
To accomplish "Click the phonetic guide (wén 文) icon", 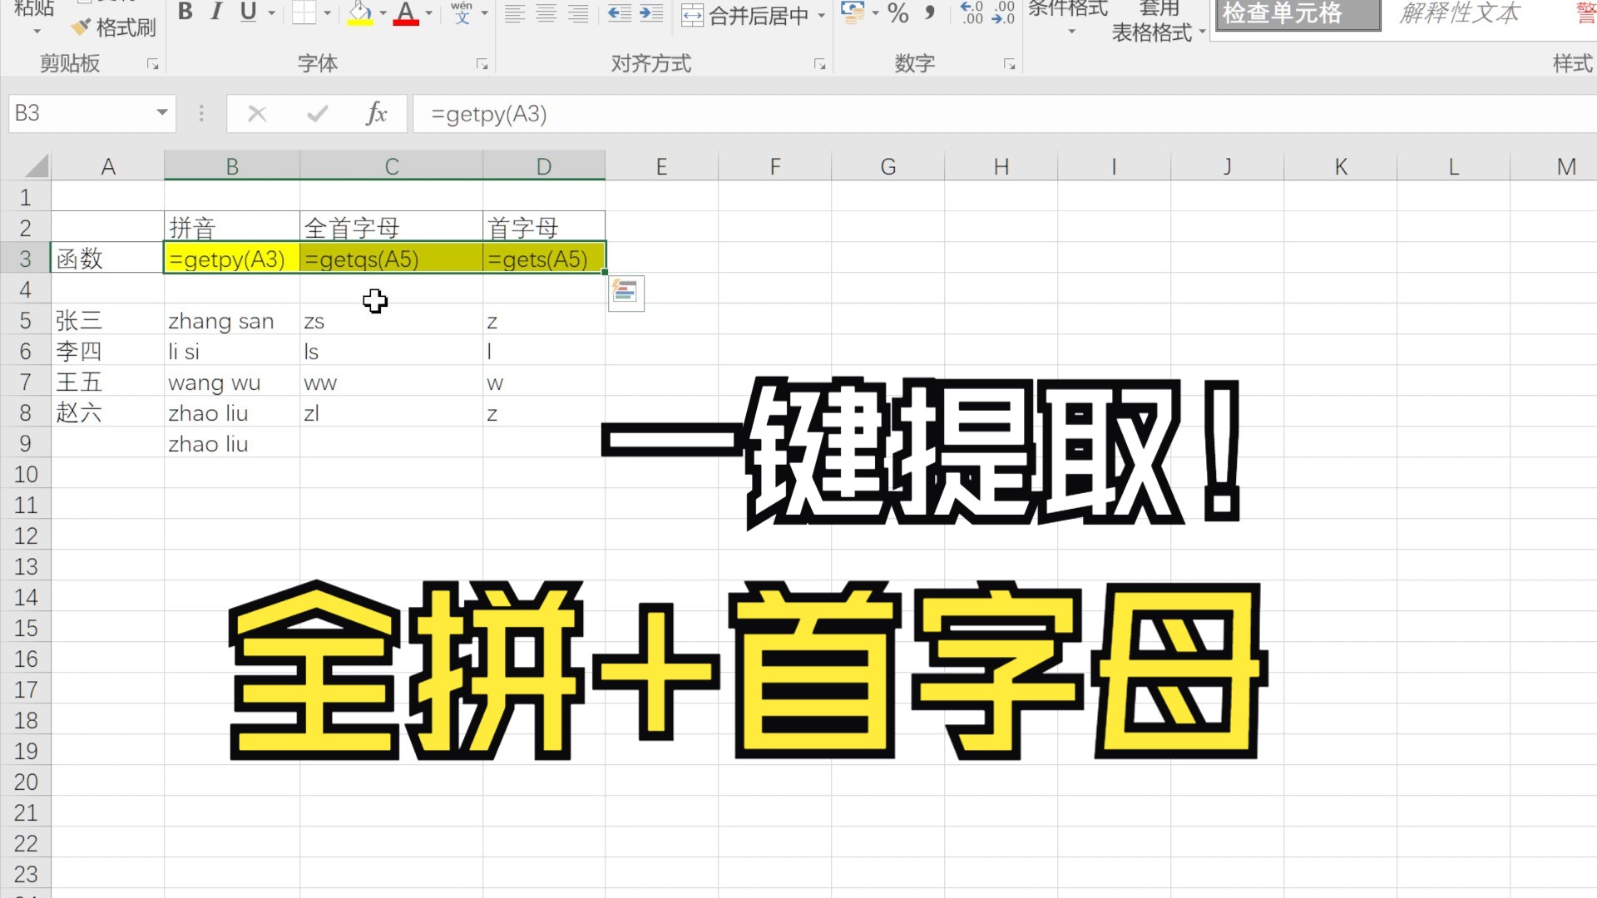I will coord(462,12).
